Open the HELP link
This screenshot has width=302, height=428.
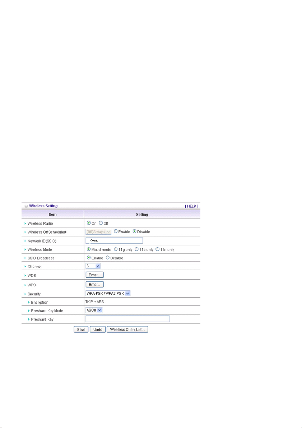pyautogui.click(x=192, y=206)
